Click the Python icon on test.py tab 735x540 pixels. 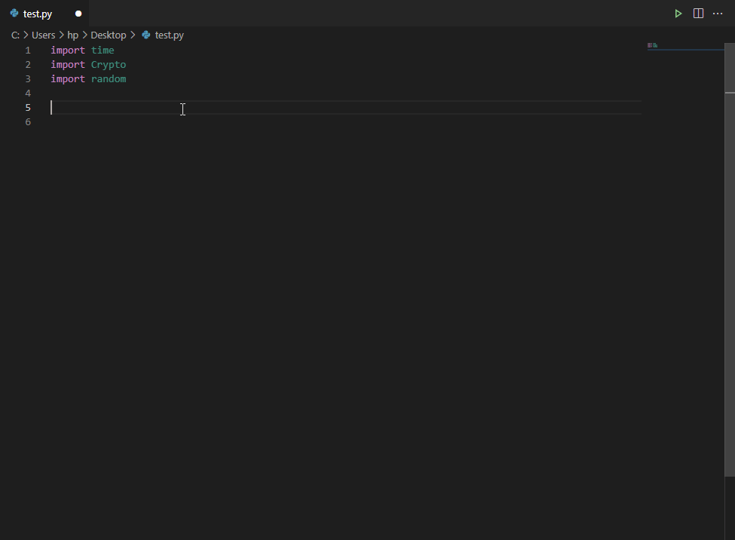point(14,13)
